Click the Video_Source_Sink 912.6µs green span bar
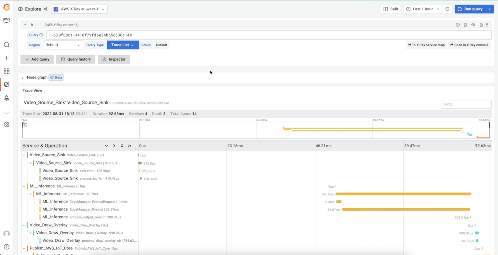The image size is (498, 255). [140, 163]
